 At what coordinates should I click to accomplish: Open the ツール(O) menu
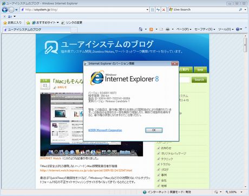pyautogui.click(x=226, y=29)
